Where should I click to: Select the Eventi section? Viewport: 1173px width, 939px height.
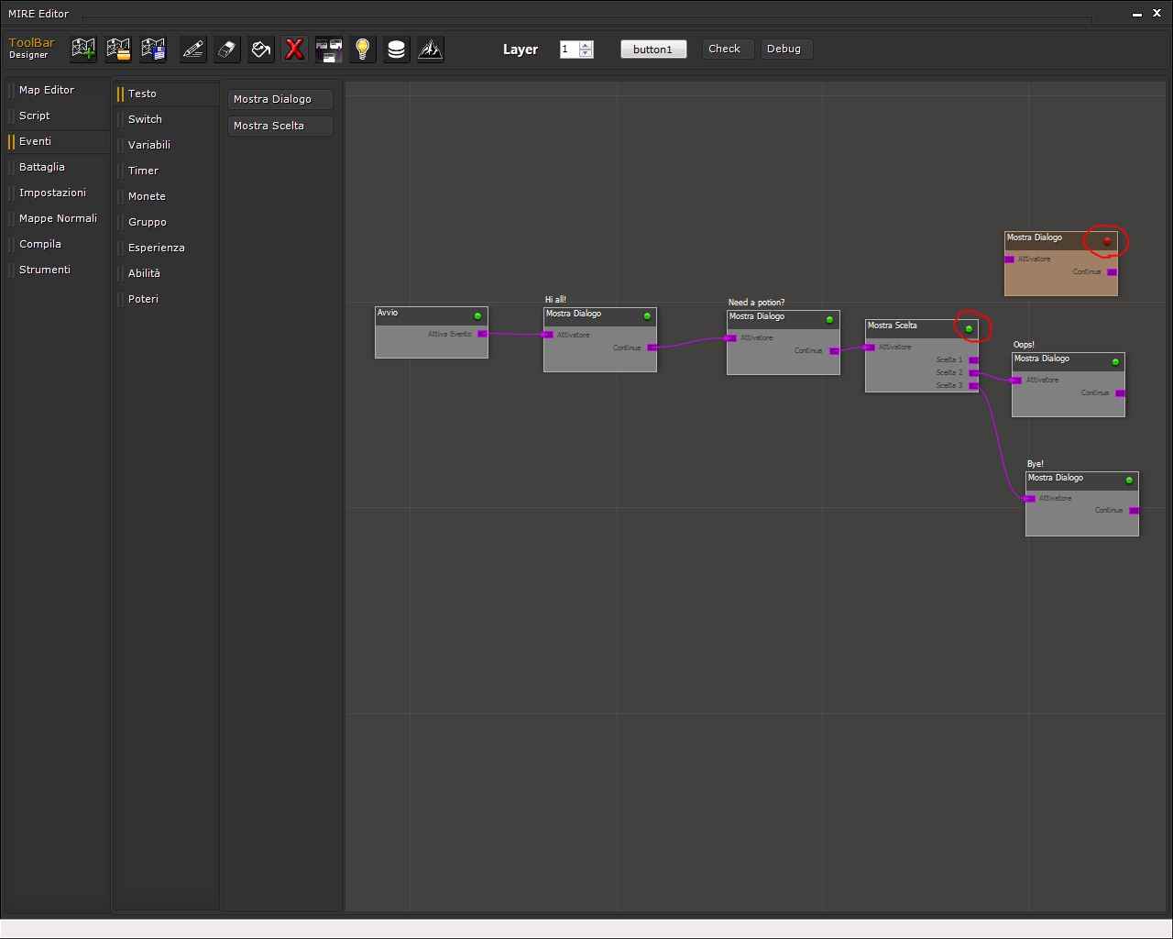57,141
